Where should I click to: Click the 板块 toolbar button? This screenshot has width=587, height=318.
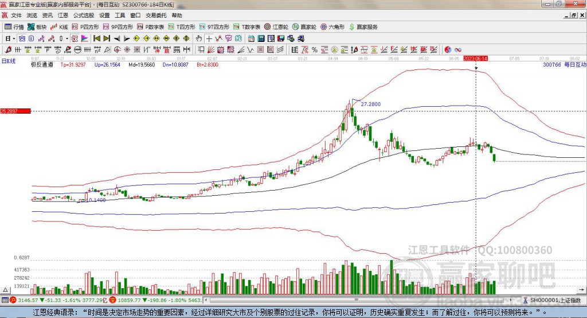click(37, 27)
